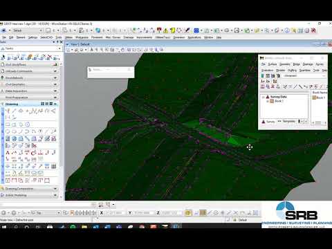Expand the Data Acquisition task group
The width and height of the screenshot is (332, 249).
(x=29, y=91)
